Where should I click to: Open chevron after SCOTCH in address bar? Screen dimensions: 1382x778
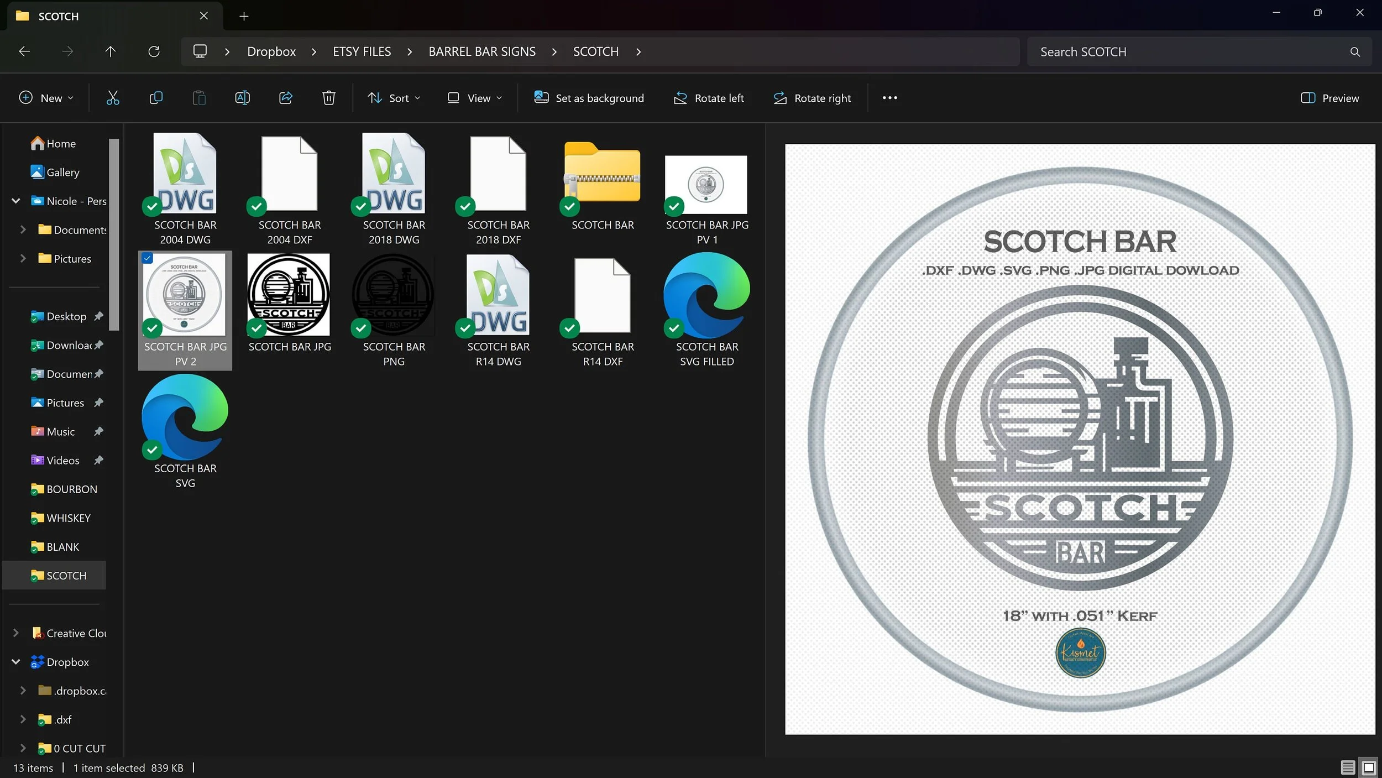tap(638, 51)
